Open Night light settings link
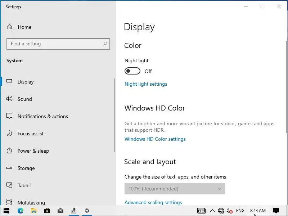The image size is (288, 216). click(x=146, y=84)
